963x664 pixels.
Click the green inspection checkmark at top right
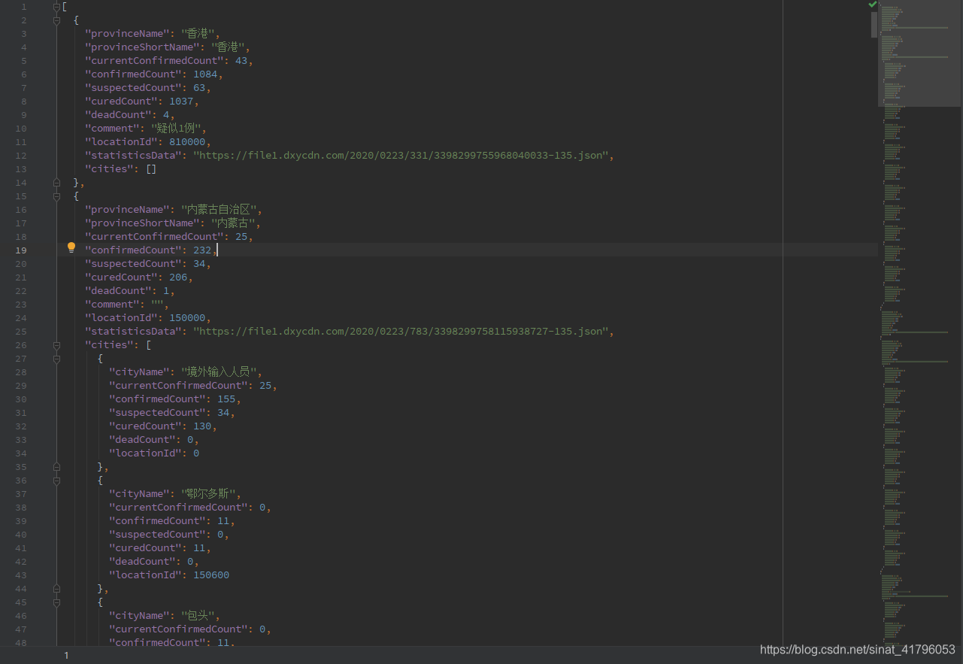click(x=872, y=5)
